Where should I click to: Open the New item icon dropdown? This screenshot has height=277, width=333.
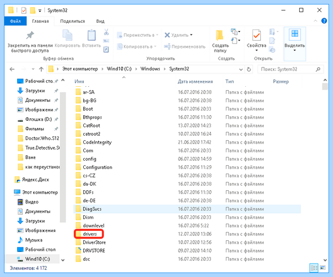(x=235, y=32)
